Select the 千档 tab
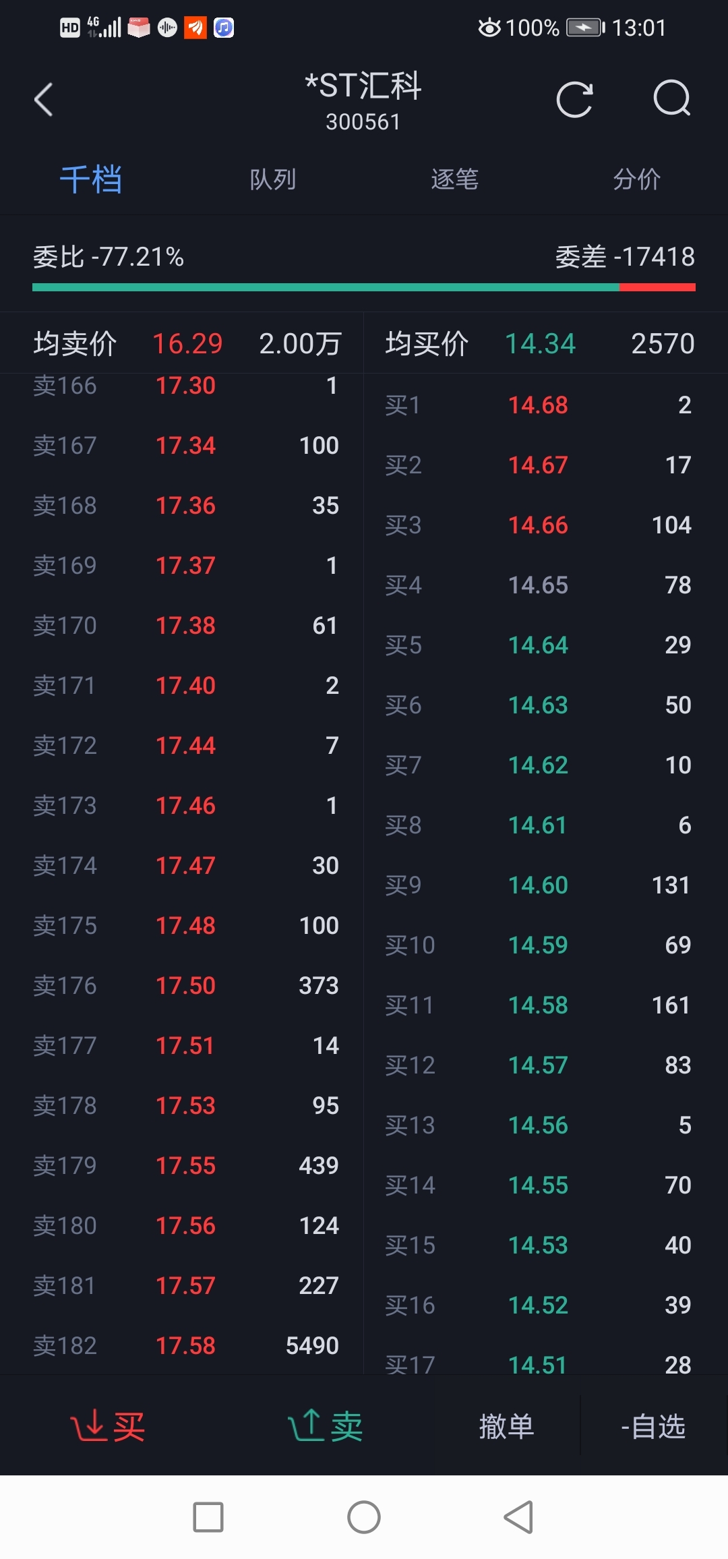The width and height of the screenshot is (728, 1559). [x=91, y=179]
